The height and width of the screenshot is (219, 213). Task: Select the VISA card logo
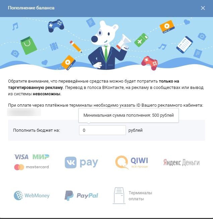(x=21, y=157)
